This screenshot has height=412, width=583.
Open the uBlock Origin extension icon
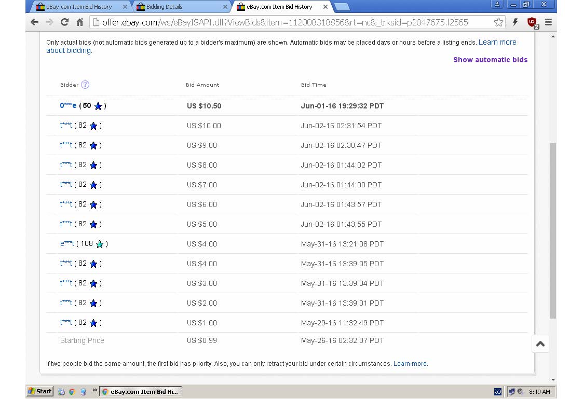pos(533,23)
